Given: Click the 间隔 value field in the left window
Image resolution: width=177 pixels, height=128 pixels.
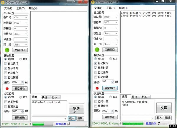Looking at the screenshot, I should (x=16, y=111).
